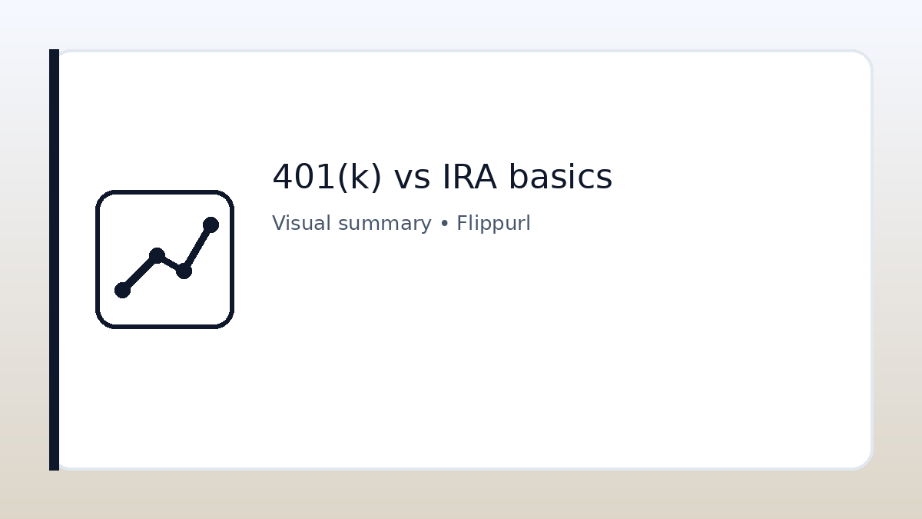Select the title 401(k) vs IRA basics

pyautogui.click(x=442, y=176)
